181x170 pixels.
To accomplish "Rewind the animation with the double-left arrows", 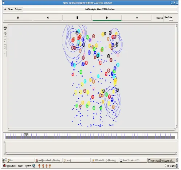I will [18, 18].
